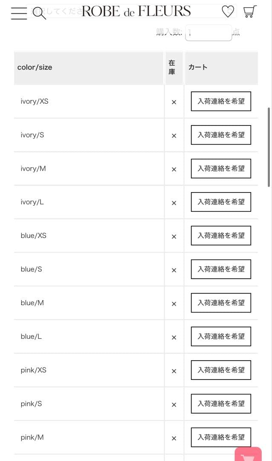The image size is (272, 461).
Task: Request restock notice for ivory/S
Action: pos(221,135)
